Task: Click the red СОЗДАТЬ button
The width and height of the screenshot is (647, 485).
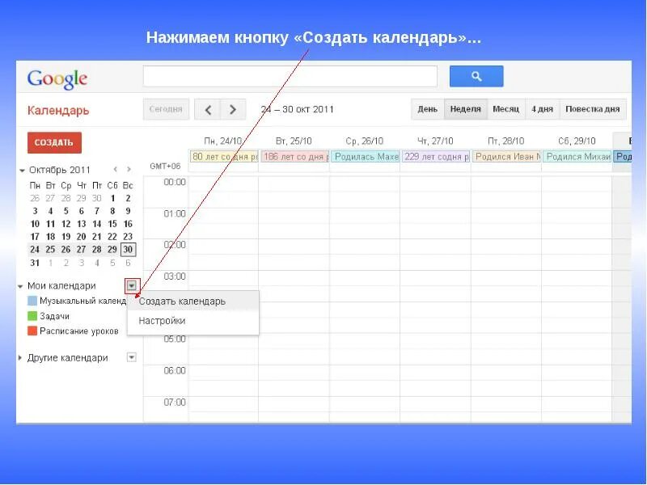Action: [x=54, y=143]
